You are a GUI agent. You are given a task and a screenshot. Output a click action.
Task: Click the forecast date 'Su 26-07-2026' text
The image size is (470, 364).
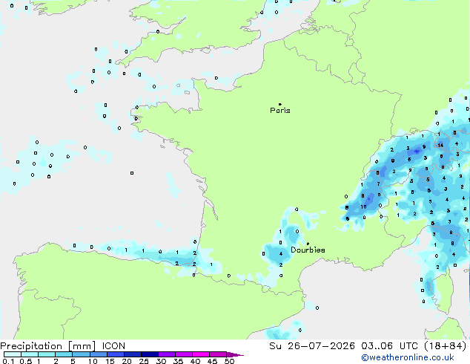312,346
